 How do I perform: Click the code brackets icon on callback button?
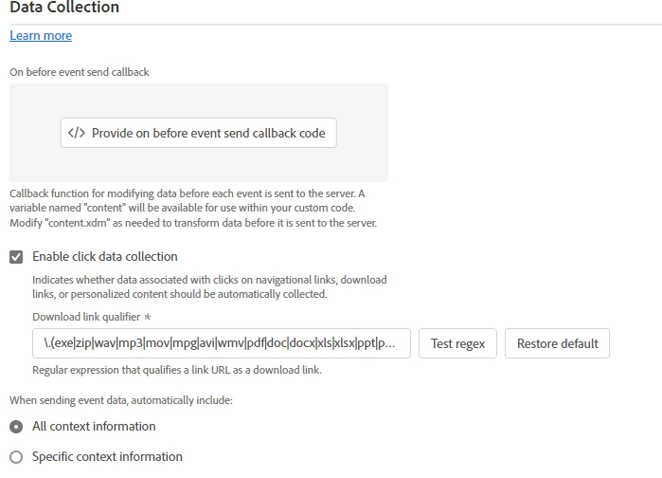click(x=77, y=133)
